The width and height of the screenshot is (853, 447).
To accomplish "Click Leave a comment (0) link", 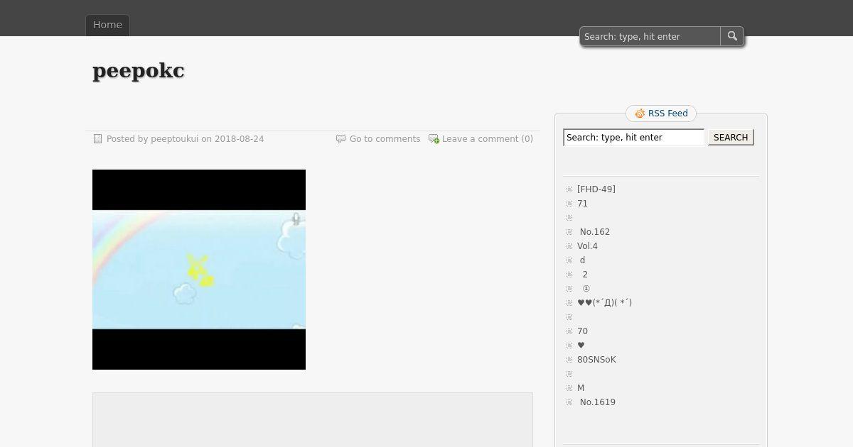I will click(488, 139).
